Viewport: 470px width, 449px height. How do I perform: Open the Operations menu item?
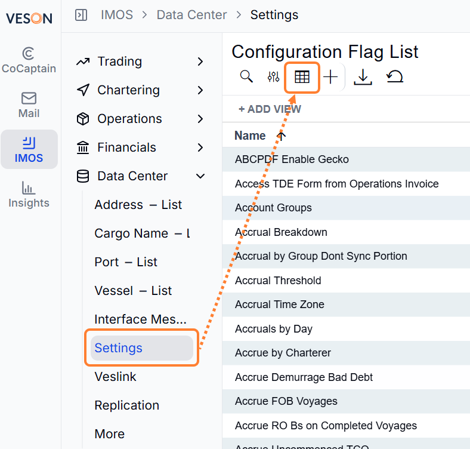click(x=129, y=119)
